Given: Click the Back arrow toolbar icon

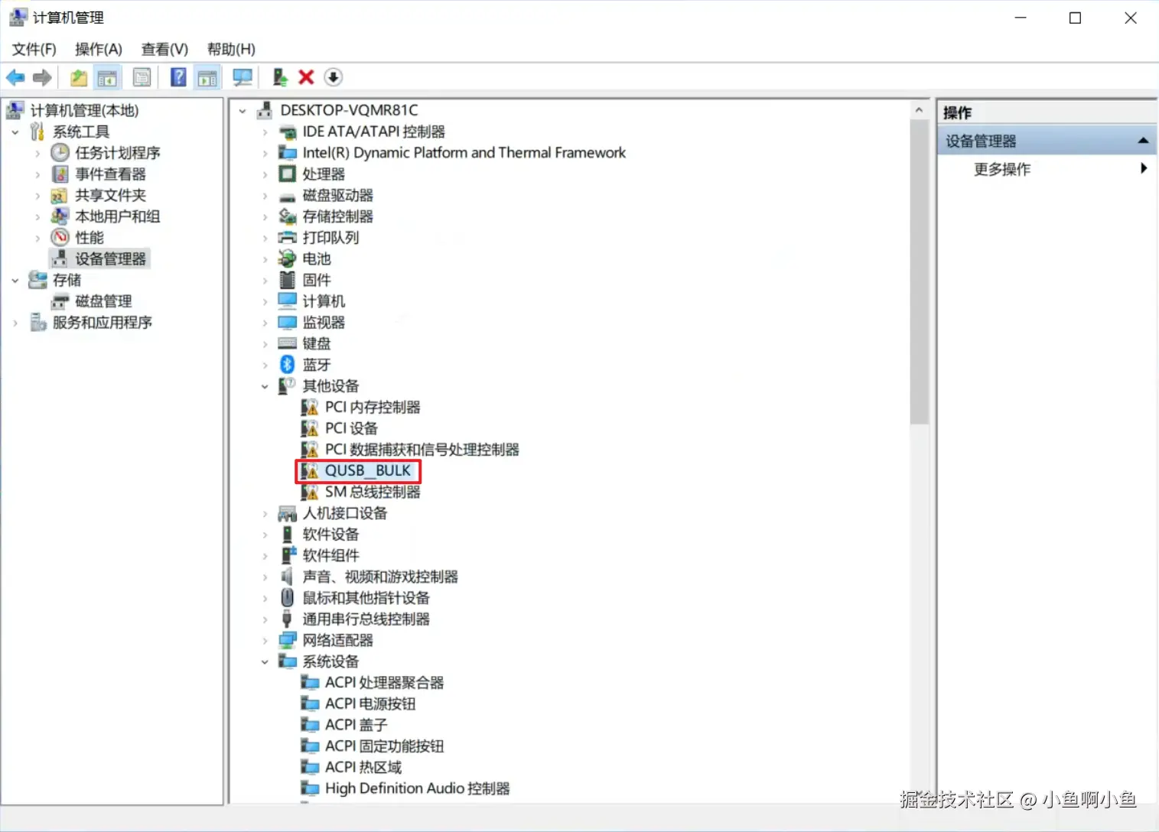Looking at the screenshot, I should [15, 77].
